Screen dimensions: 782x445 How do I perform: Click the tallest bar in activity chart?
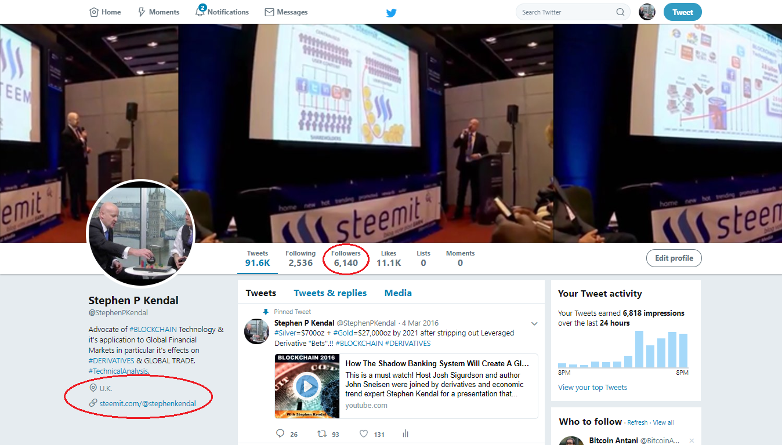639,349
